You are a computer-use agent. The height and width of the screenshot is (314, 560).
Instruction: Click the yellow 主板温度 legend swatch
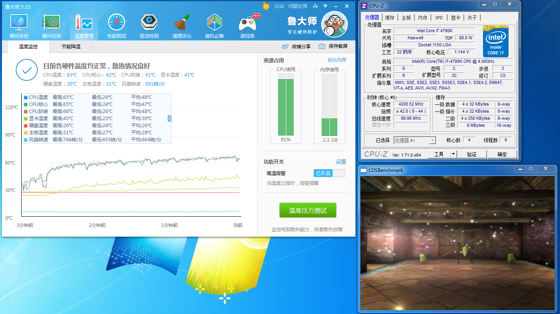tap(26, 133)
